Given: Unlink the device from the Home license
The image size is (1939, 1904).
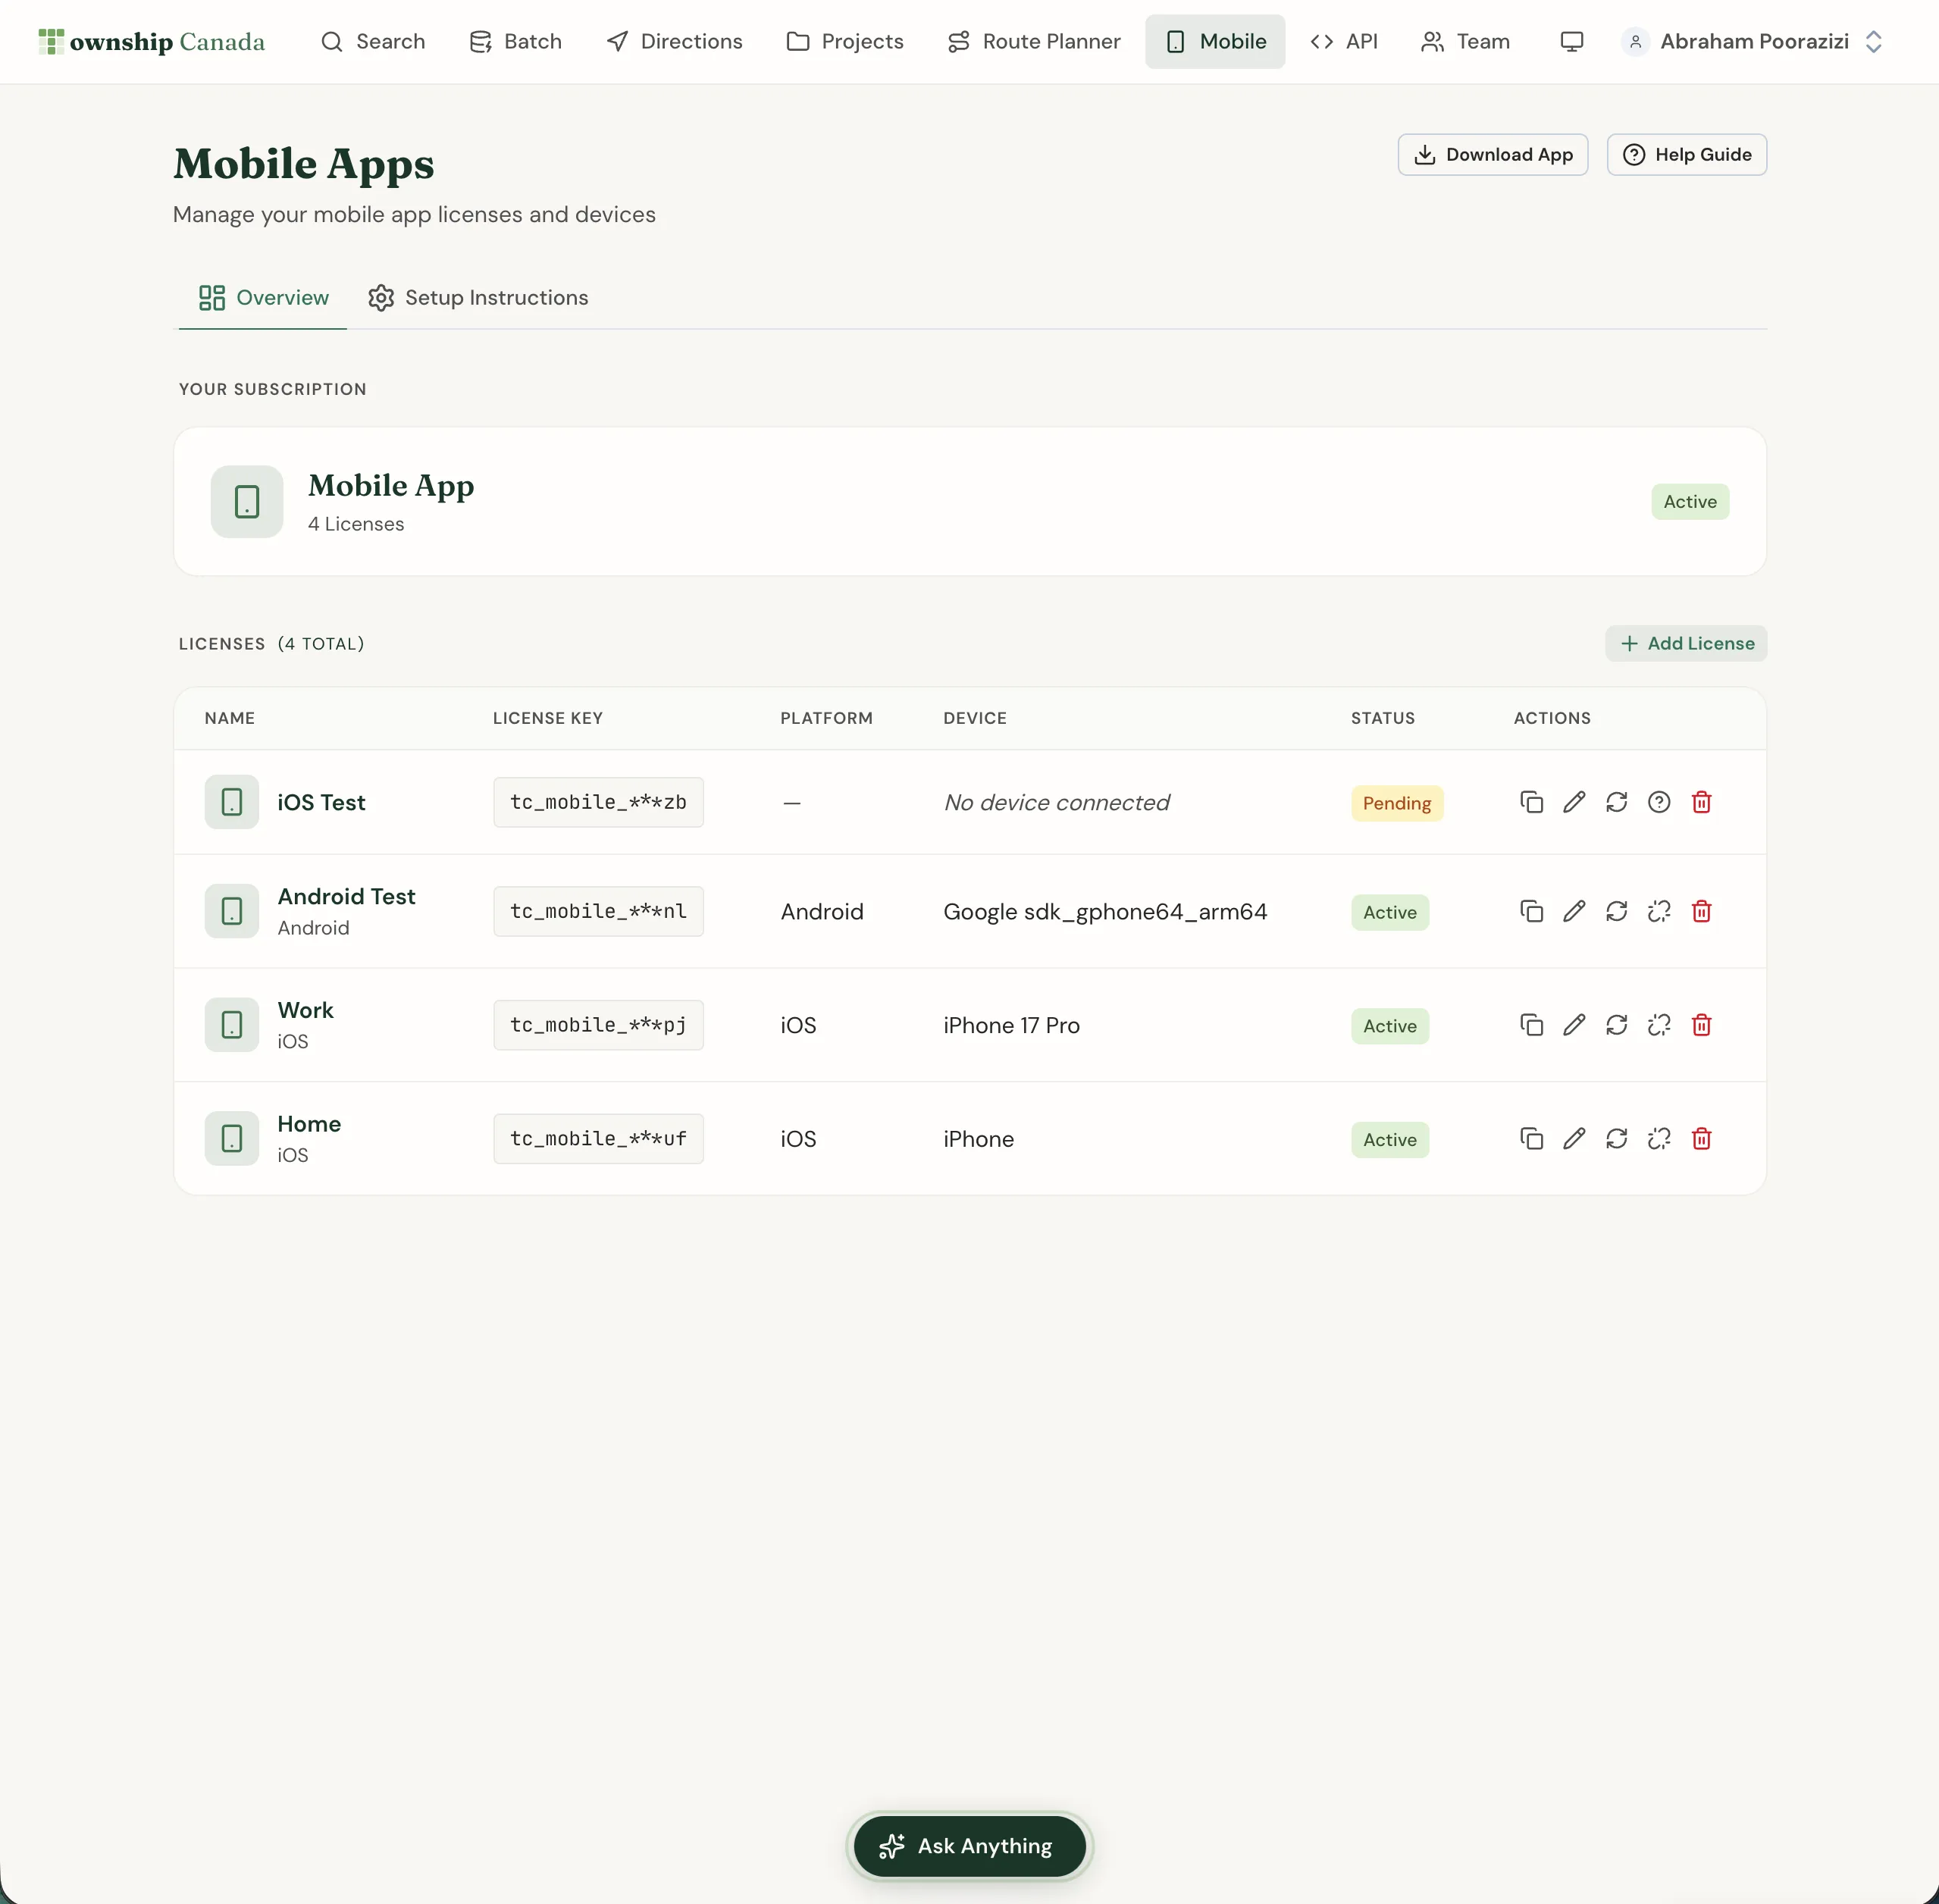Looking at the screenshot, I should 1659,1139.
